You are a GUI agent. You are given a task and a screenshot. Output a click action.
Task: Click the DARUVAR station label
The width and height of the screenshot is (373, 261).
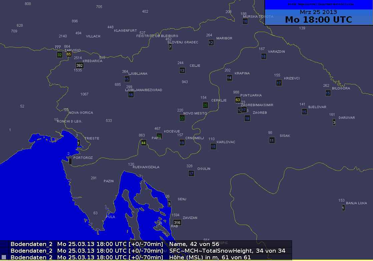tap(347, 117)
